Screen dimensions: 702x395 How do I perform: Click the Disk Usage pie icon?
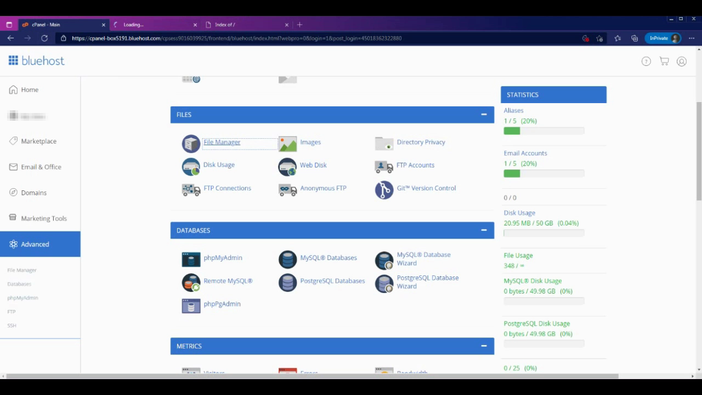[191, 167]
